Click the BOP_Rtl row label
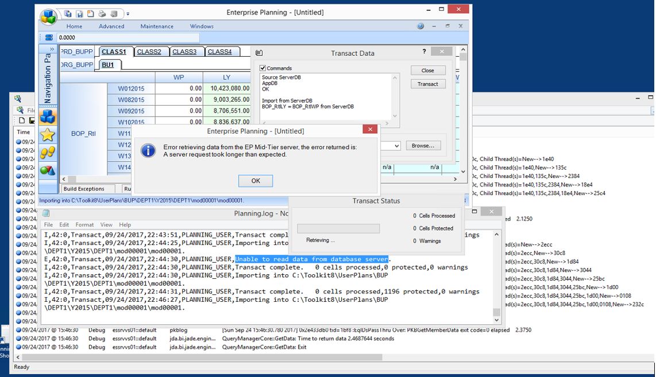 tap(83, 133)
